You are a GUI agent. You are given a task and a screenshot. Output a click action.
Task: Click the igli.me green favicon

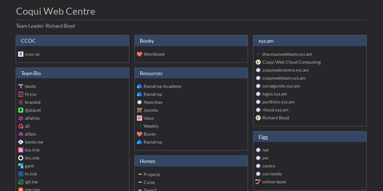pyautogui.click(x=21, y=182)
